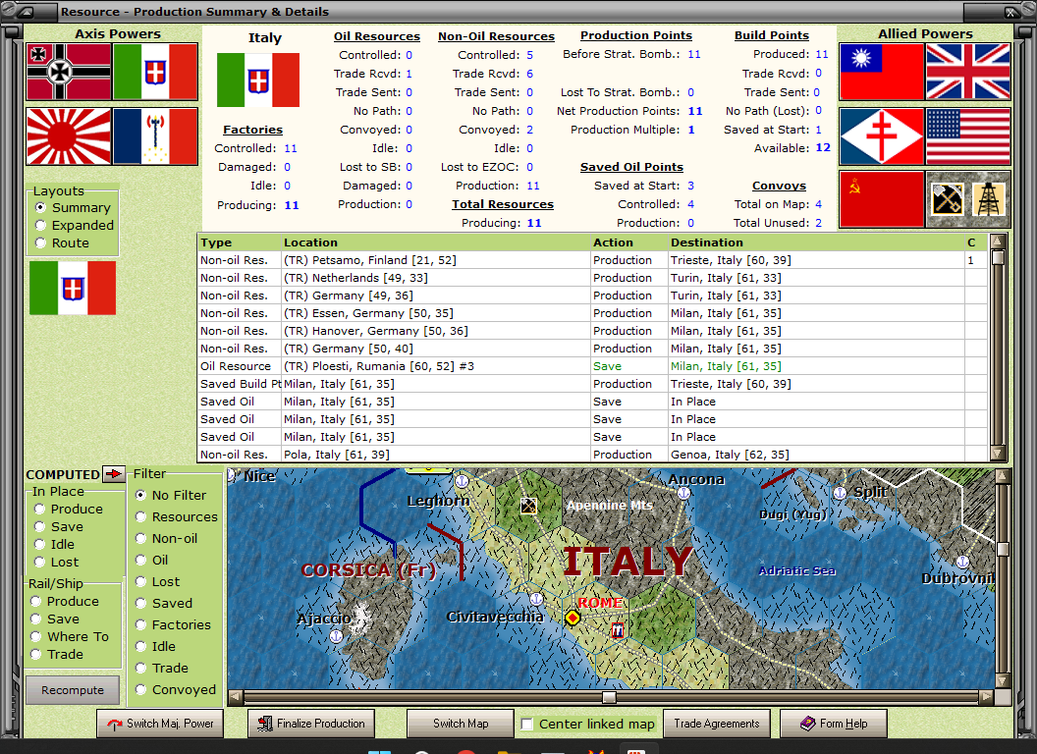This screenshot has width=1037, height=754.
Task: Enable Center linked map checkbox
Action: pyautogui.click(x=527, y=724)
